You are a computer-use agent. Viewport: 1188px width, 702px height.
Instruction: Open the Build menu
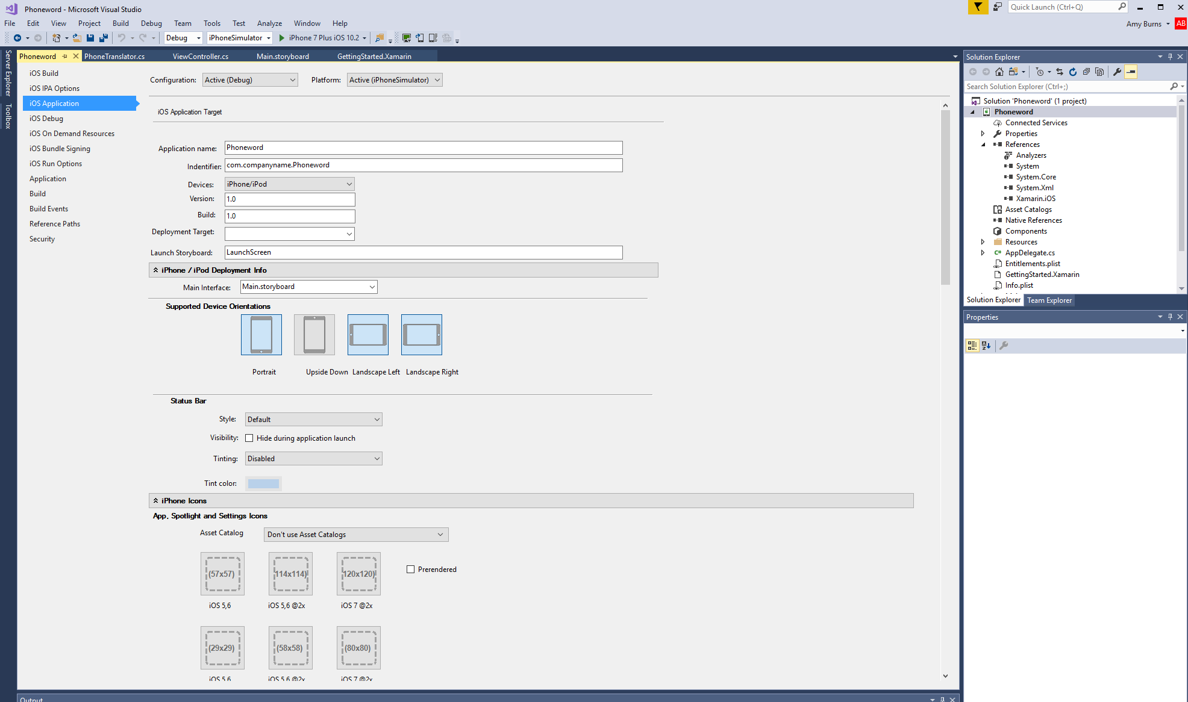click(x=120, y=23)
